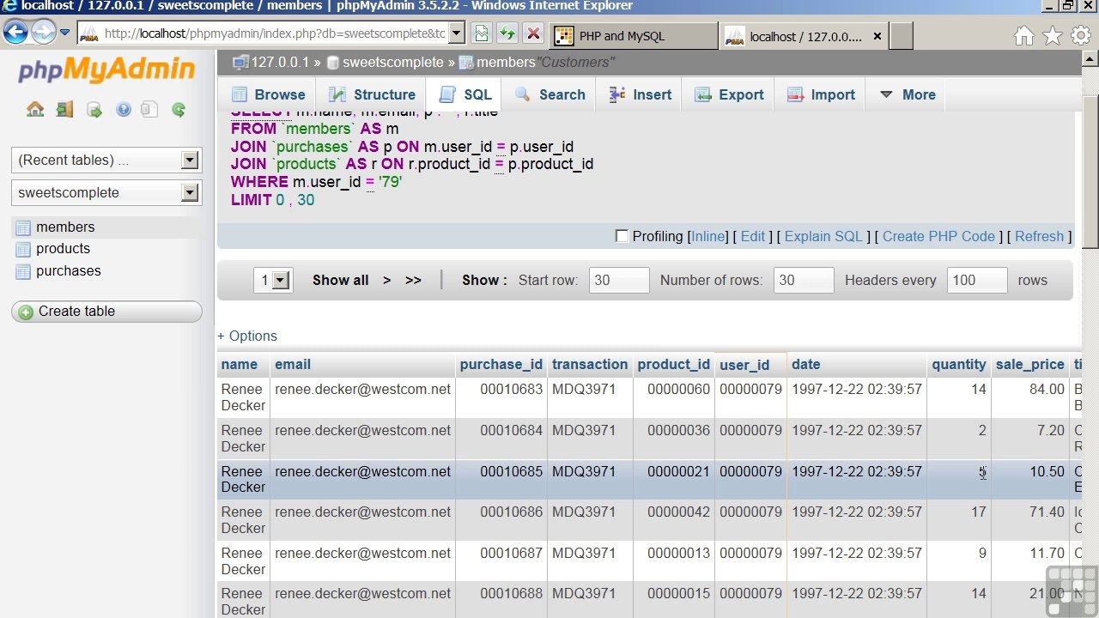
Task: Open the query window icon in sidebar
Action: coord(94,109)
